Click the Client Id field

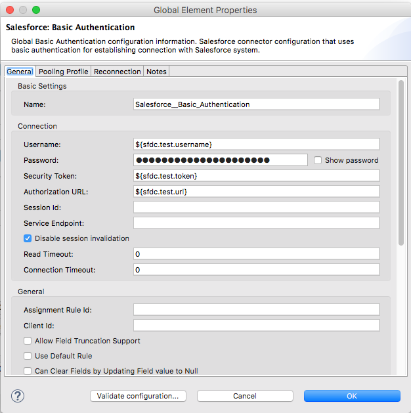click(x=257, y=326)
